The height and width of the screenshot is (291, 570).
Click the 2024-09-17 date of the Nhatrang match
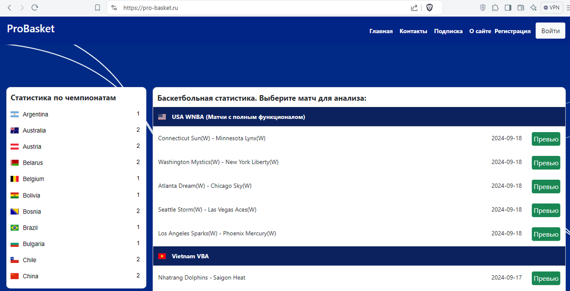(x=506, y=278)
